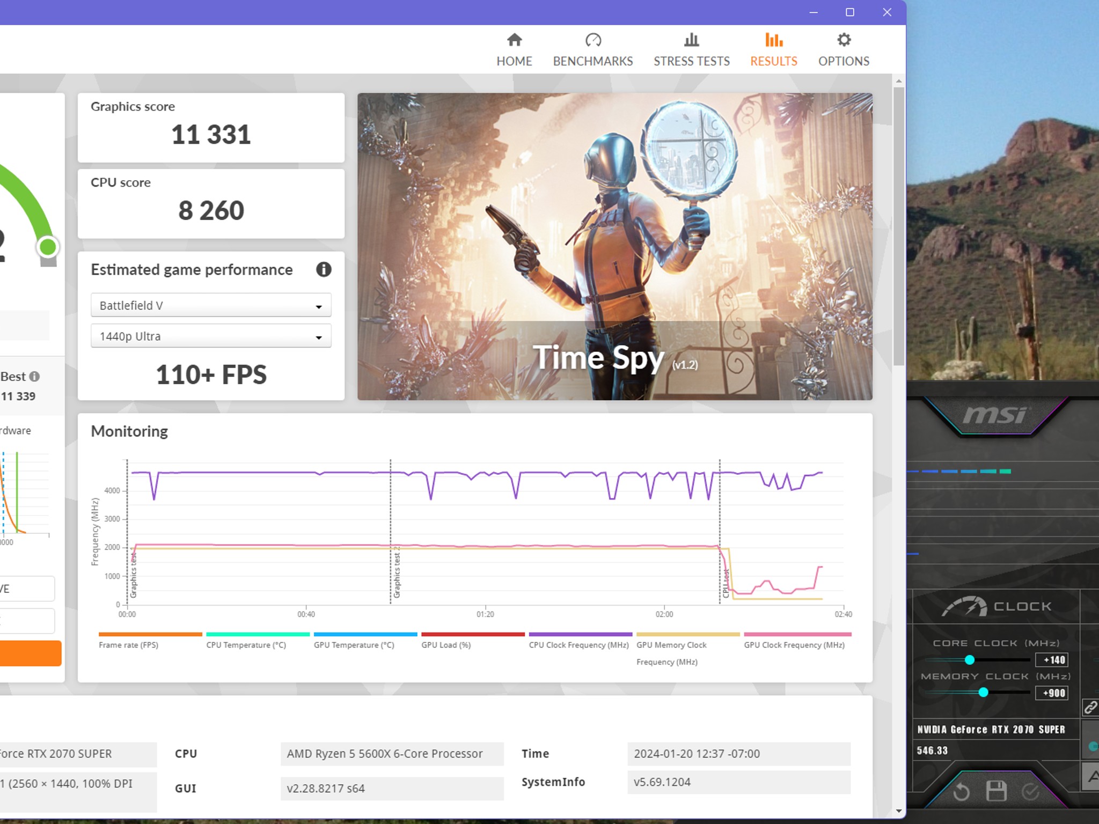Viewport: 1099px width, 824px height.
Task: Open the Home icon in navigation
Action: (x=514, y=40)
